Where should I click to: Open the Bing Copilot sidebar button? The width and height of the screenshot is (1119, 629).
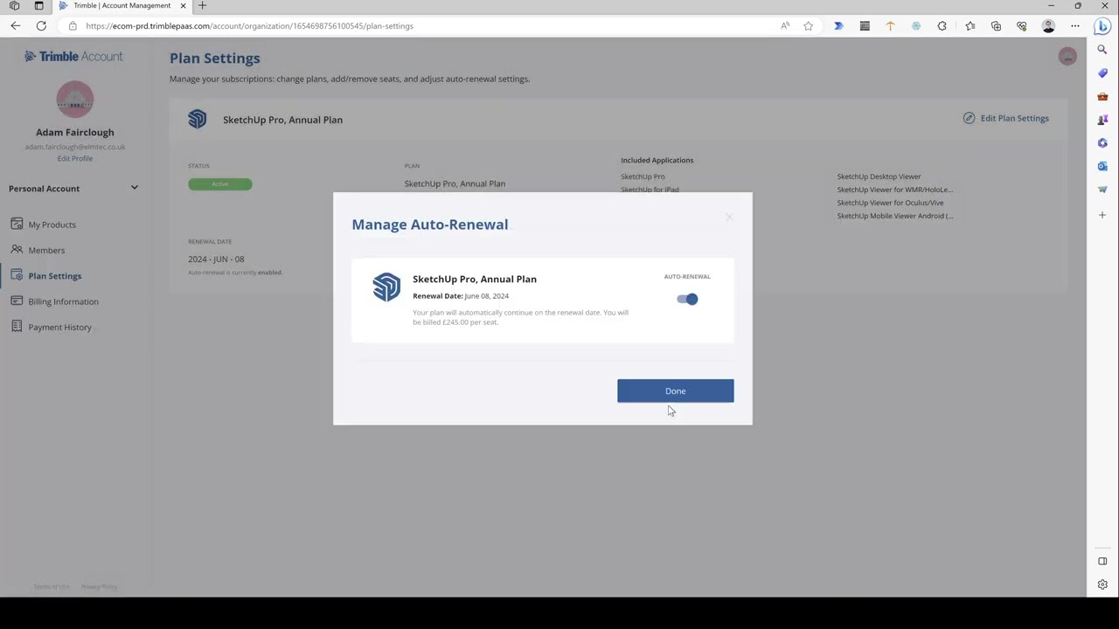pyautogui.click(x=1102, y=26)
